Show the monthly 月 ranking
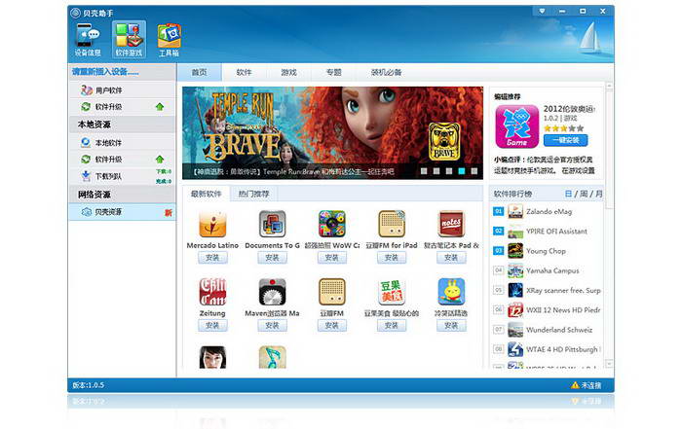This screenshot has height=429, width=682. (x=599, y=194)
